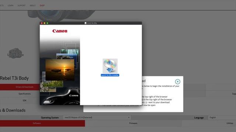Select the Specifications tab
Screen dimensions: 236x132
(x=25, y=94)
